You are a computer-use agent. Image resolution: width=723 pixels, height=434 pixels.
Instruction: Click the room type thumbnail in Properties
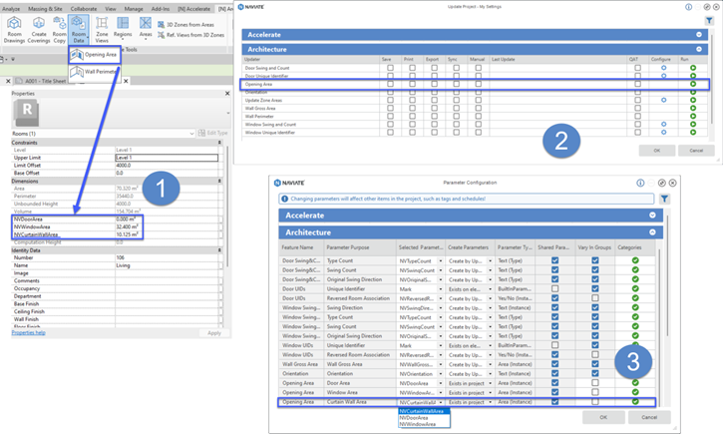tap(27, 113)
